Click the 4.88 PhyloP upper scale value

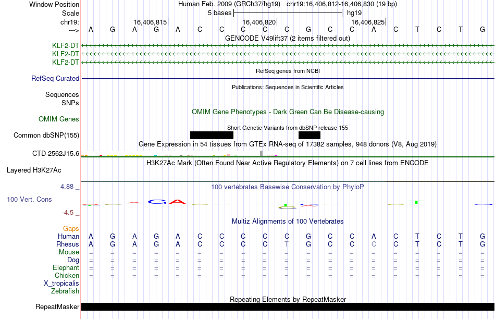click(67, 187)
